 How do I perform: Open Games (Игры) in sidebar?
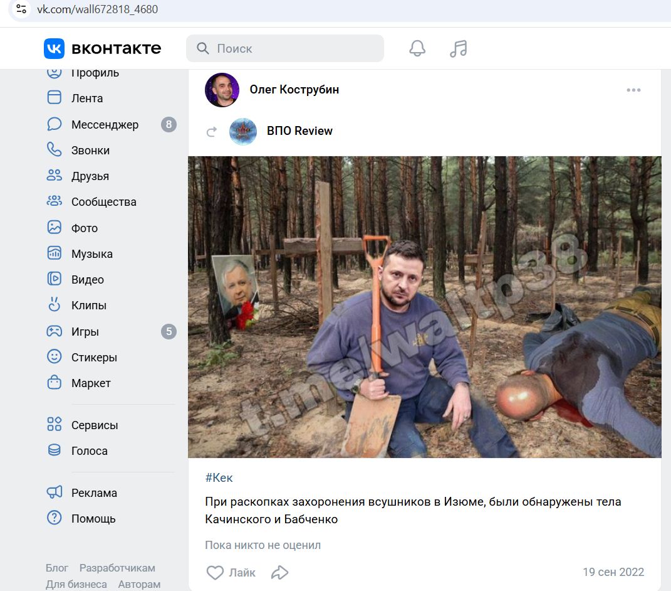85,332
